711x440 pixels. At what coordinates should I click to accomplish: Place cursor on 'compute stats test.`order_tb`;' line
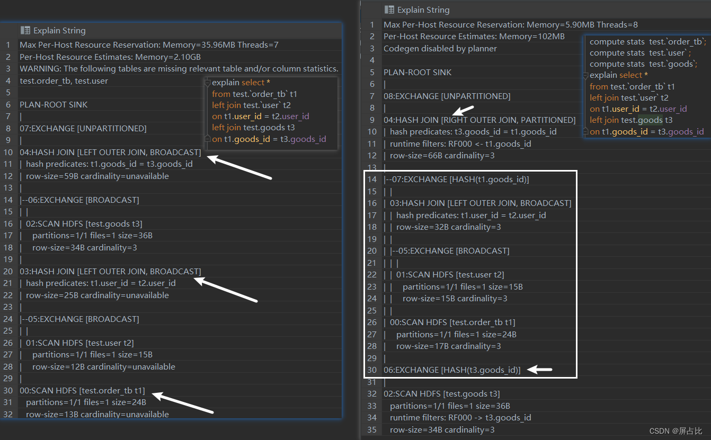648,41
